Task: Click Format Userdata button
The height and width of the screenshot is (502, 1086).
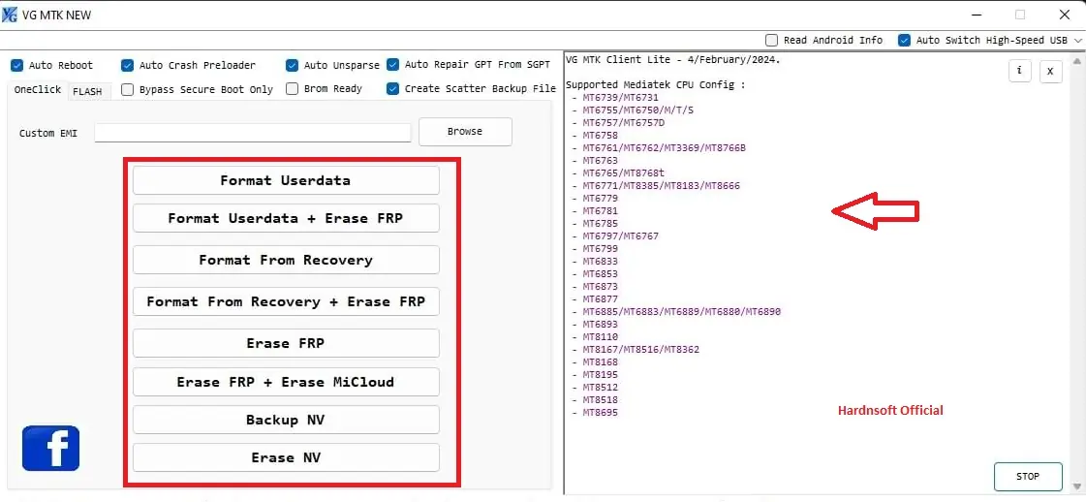Action: [x=286, y=180]
